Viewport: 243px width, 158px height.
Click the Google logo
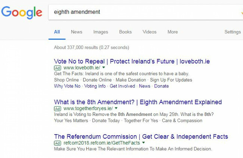click(x=22, y=12)
